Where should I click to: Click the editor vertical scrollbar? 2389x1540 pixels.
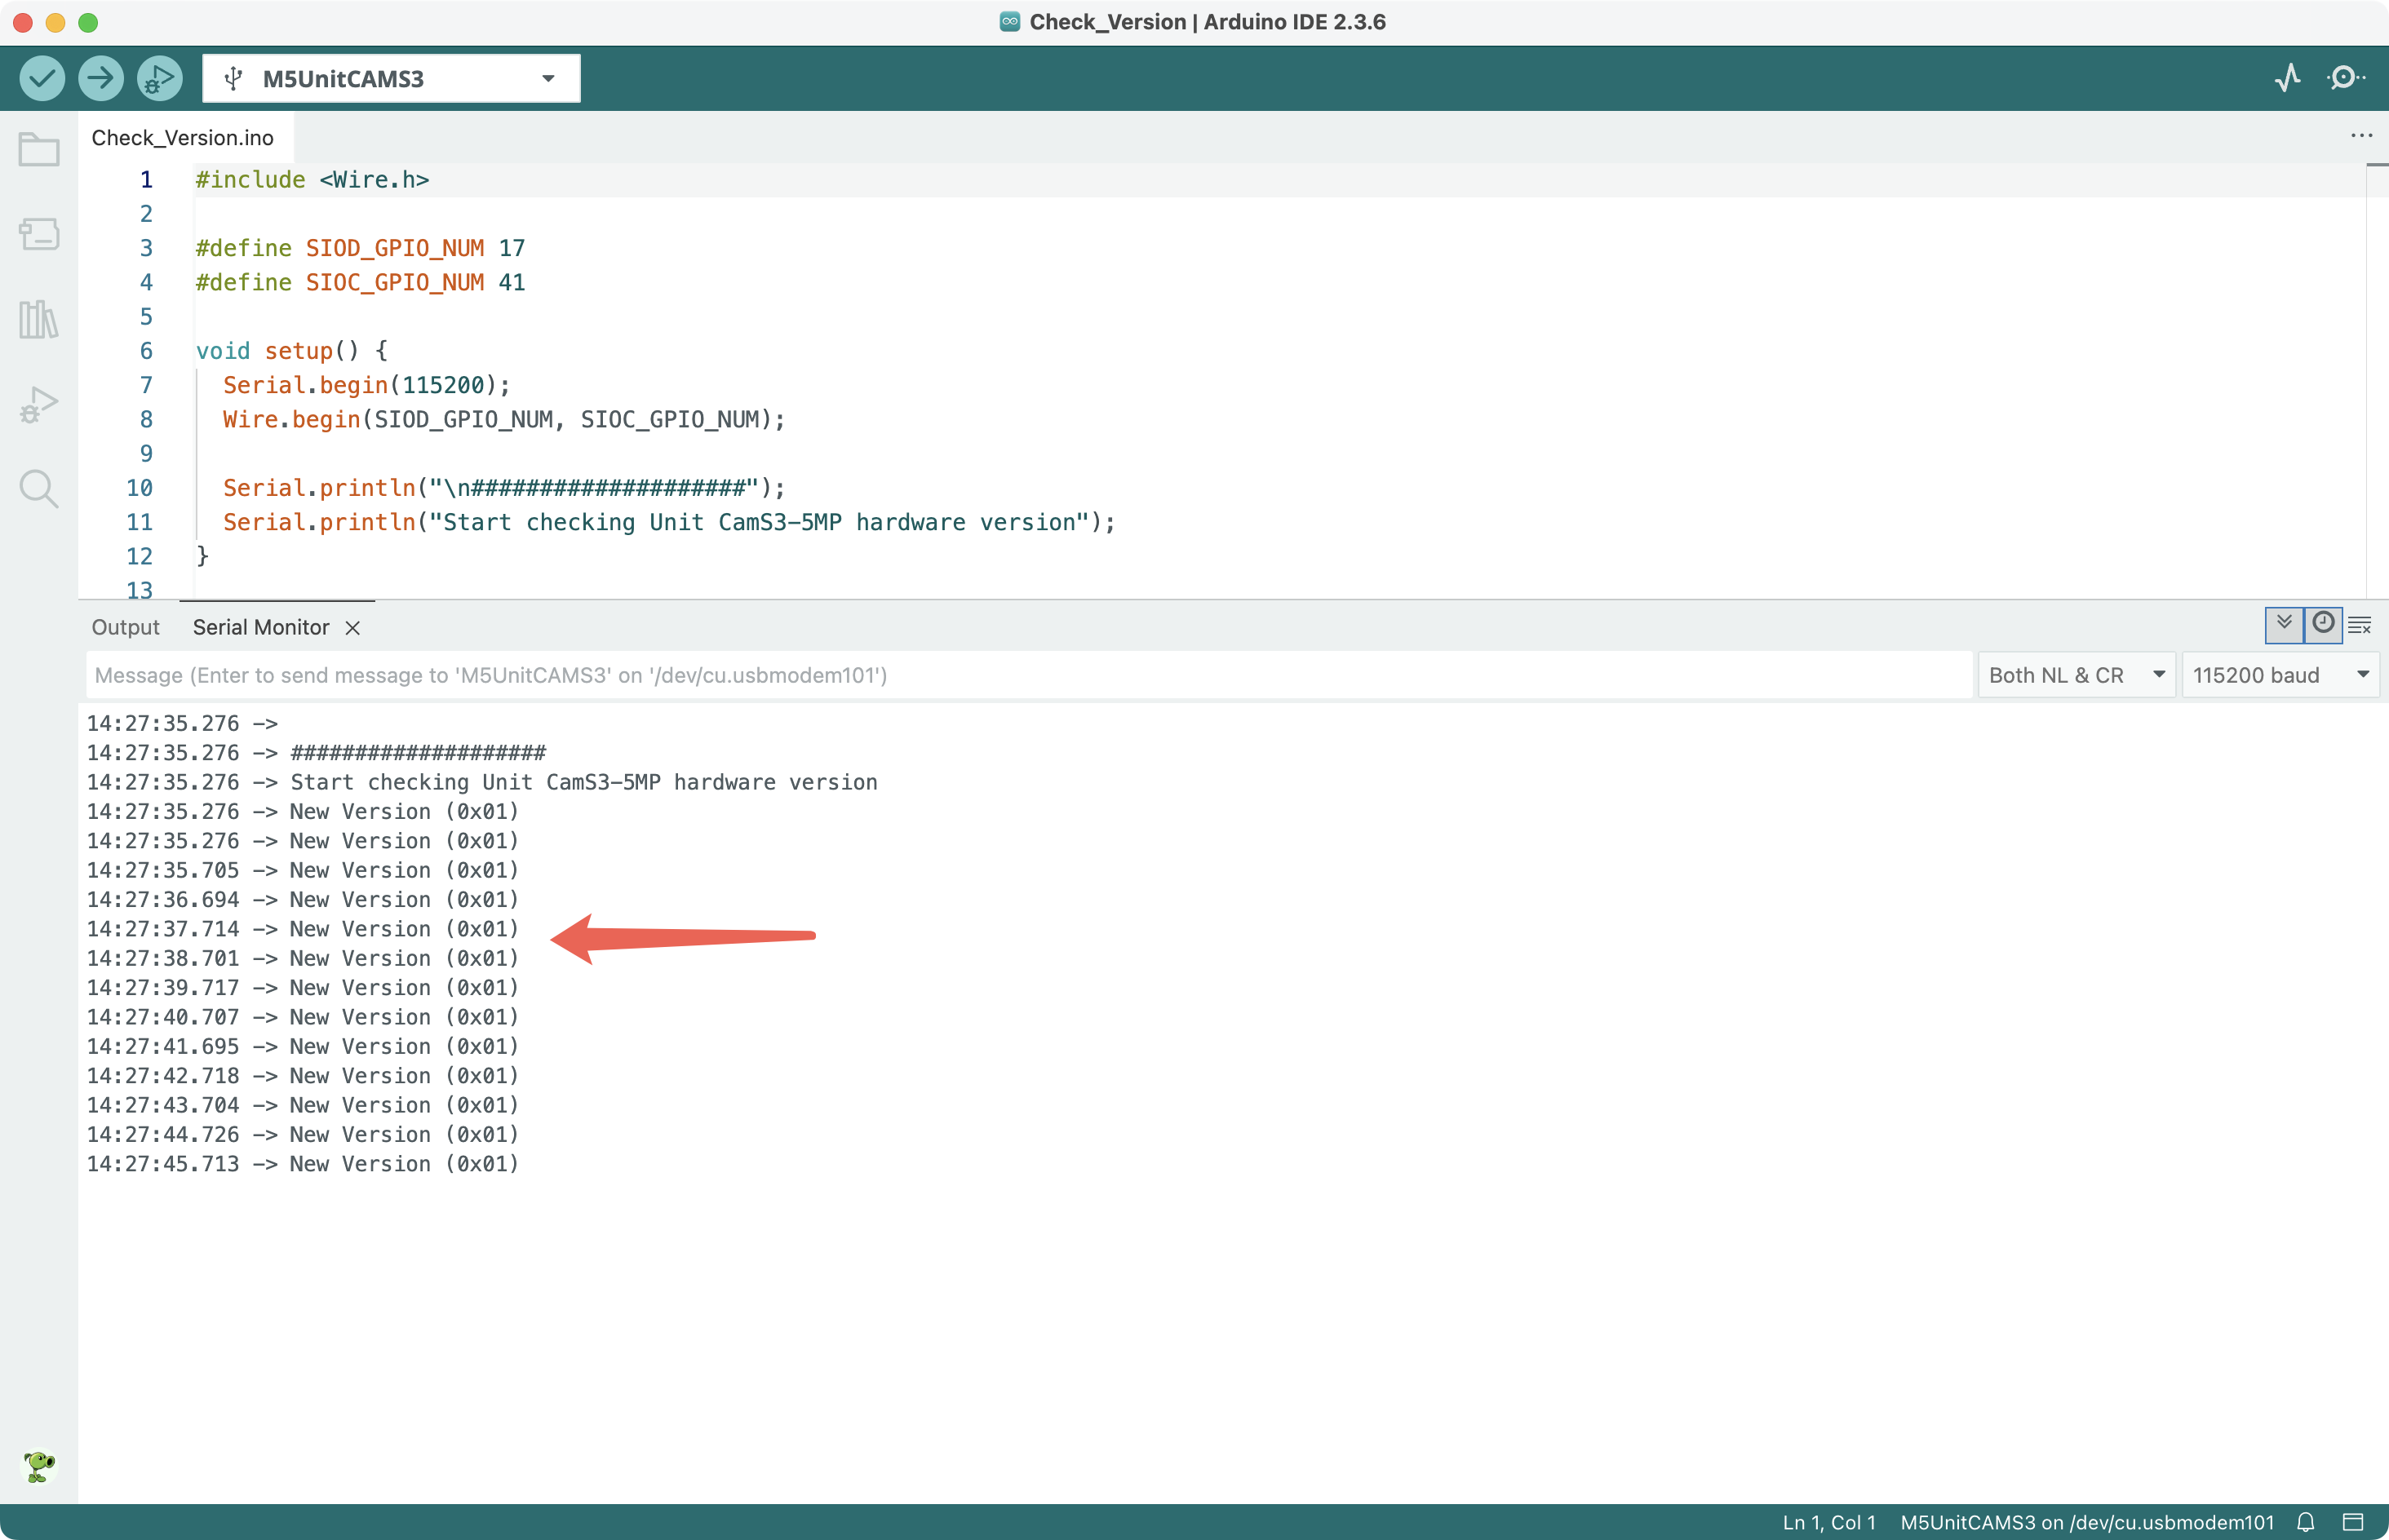tap(2377, 380)
